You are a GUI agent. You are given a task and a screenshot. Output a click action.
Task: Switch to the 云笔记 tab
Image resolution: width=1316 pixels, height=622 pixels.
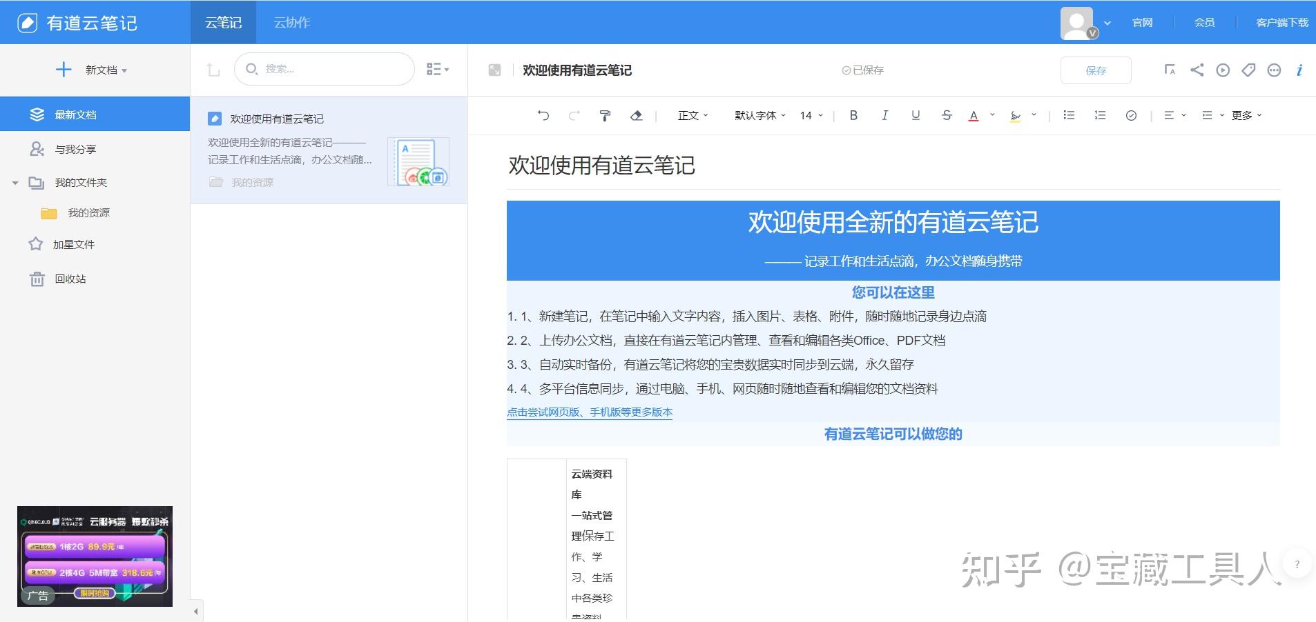click(223, 22)
